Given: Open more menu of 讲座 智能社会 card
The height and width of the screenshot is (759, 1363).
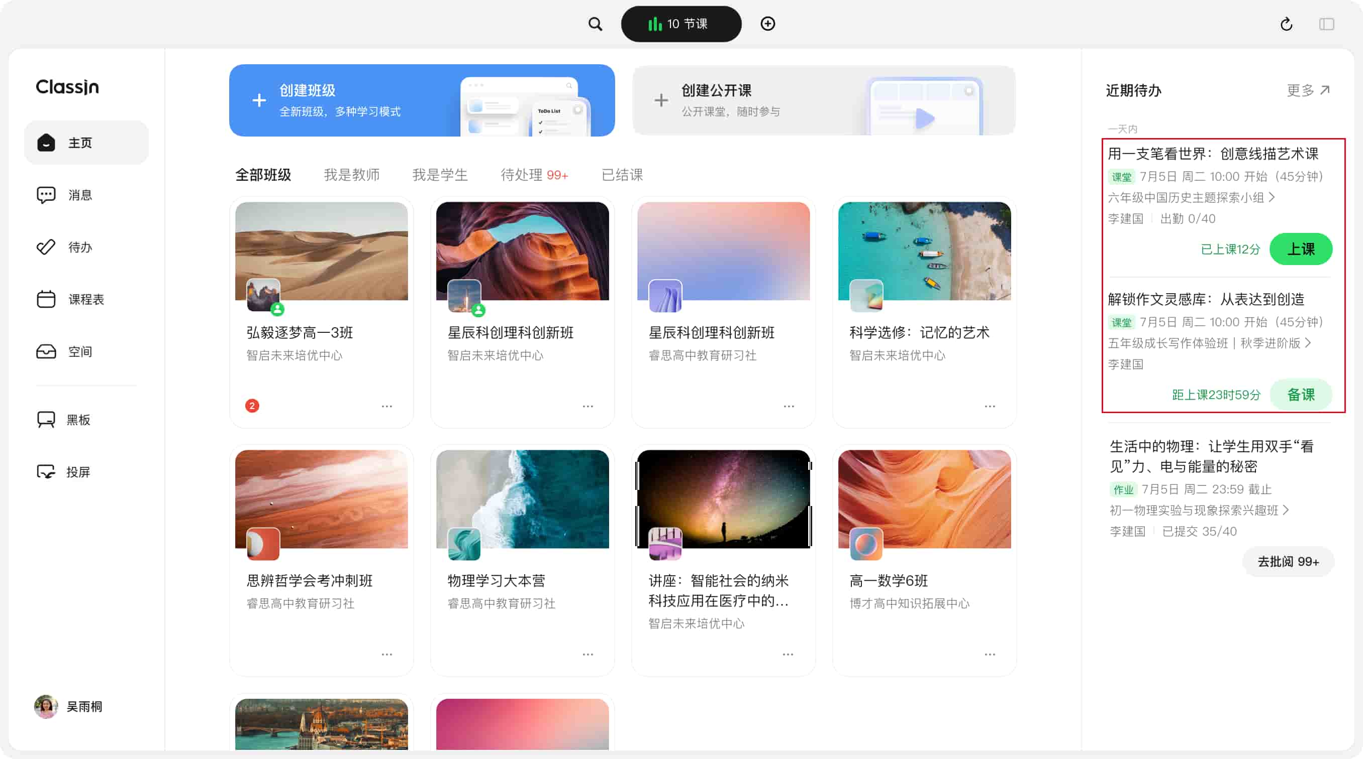Looking at the screenshot, I should tap(788, 655).
